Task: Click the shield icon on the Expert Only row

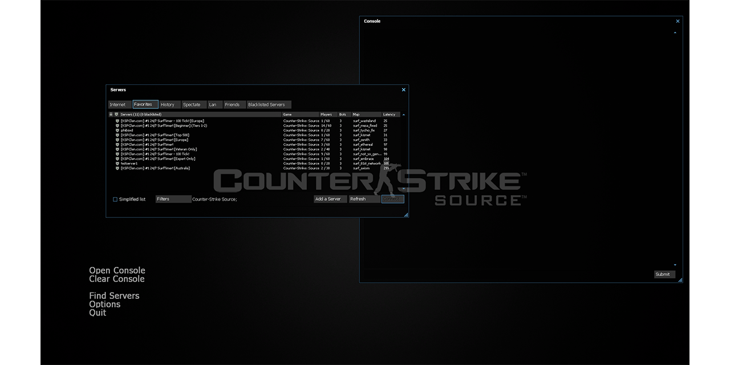Action: 117,159
